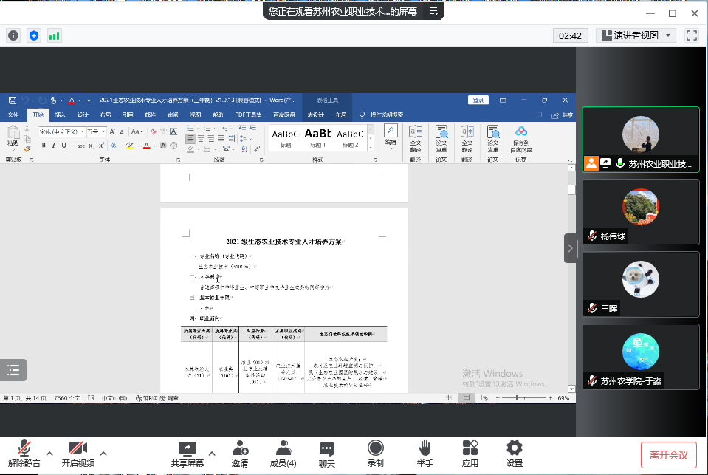Unmute microphone with 解除静音
This screenshot has width=708, height=475.
coord(24,454)
